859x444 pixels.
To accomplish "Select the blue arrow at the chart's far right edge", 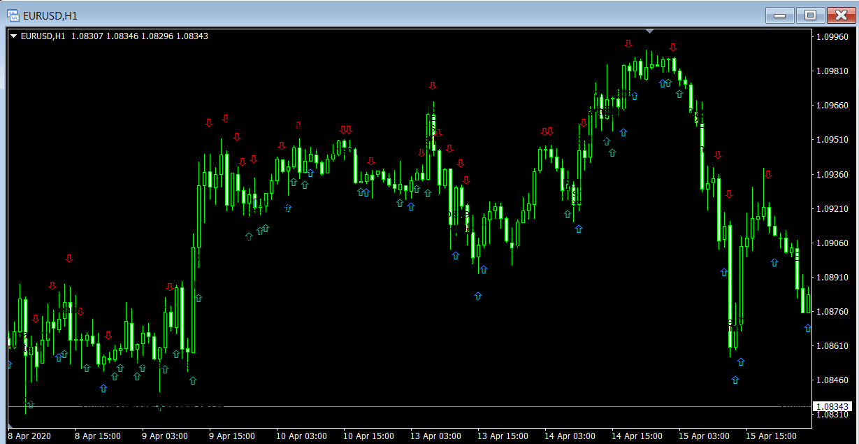I will coord(808,328).
